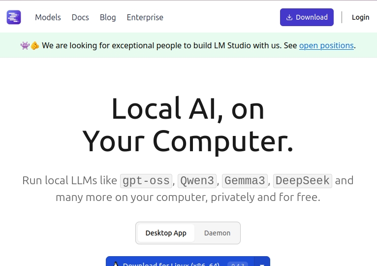The height and width of the screenshot is (266, 377).
Task: Click the Login link
Action: click(360, 17)
